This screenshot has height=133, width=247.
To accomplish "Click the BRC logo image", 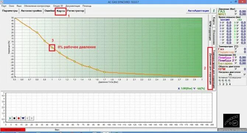I will [x=231, y=120].
